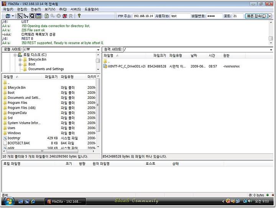Screen dimensions: 276x208
Task: Select local Program Files (x86) folder icon
Action: click(x=5, y=108)
